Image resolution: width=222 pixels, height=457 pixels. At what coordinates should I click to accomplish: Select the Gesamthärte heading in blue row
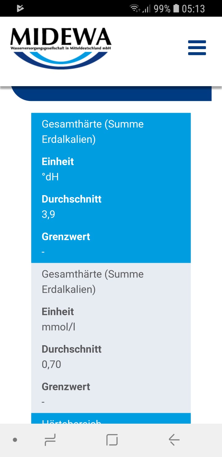point(92,132)
